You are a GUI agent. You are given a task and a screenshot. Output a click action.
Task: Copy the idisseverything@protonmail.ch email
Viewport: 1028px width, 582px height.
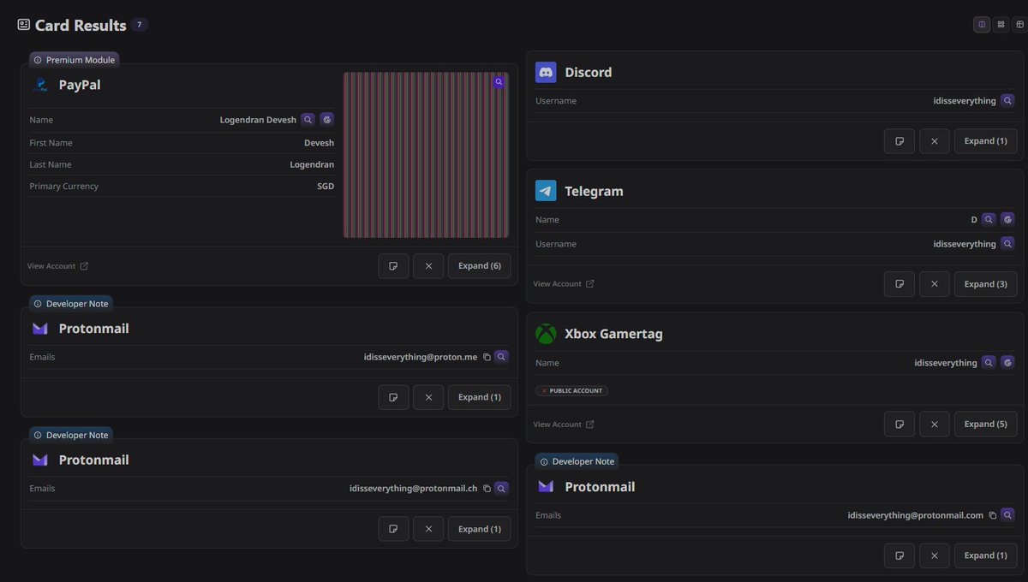click(487, 489)
